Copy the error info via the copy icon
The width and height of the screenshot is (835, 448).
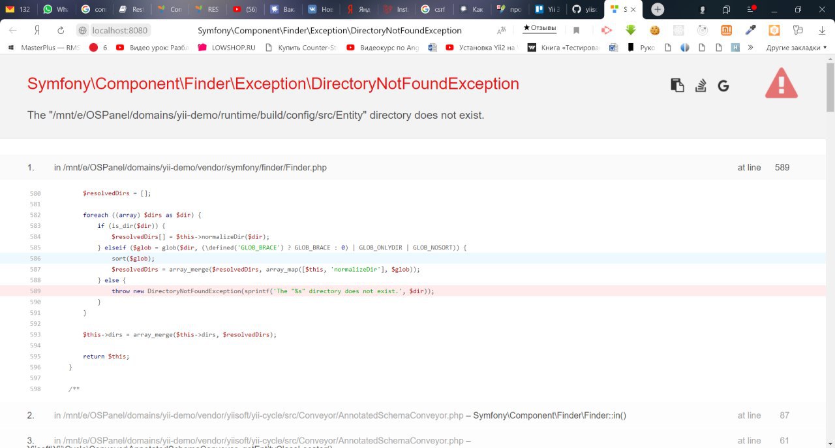(x=678, y=86)
